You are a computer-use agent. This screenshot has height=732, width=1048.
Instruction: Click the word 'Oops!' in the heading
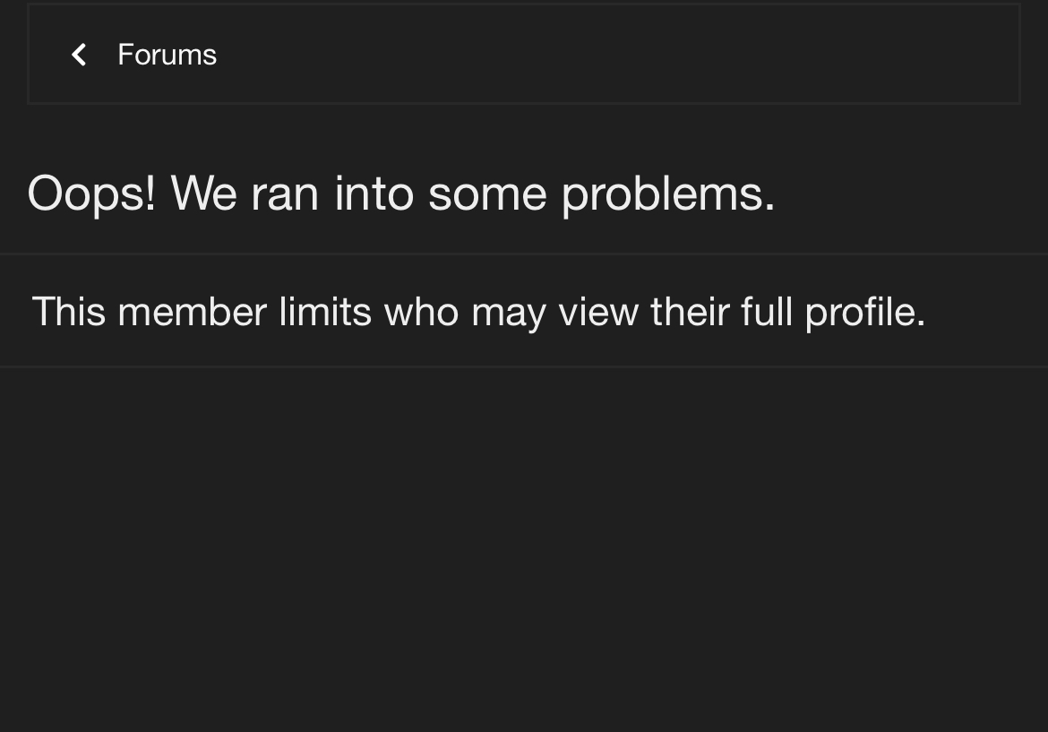coord(91,194)
